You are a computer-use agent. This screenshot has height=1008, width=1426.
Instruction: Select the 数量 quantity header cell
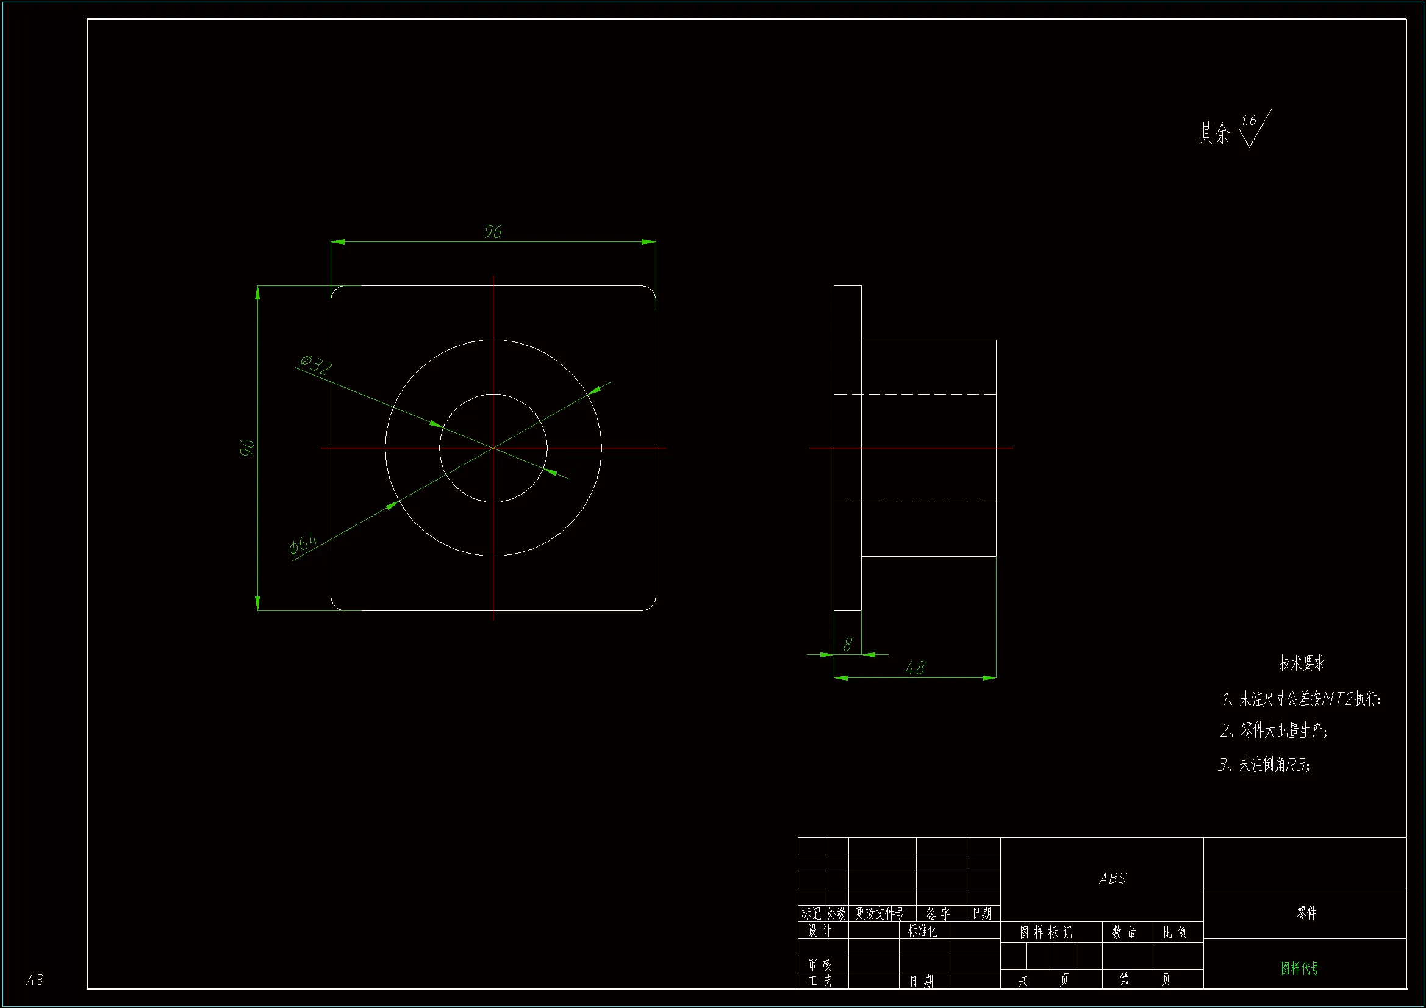tap(1124, 932)
